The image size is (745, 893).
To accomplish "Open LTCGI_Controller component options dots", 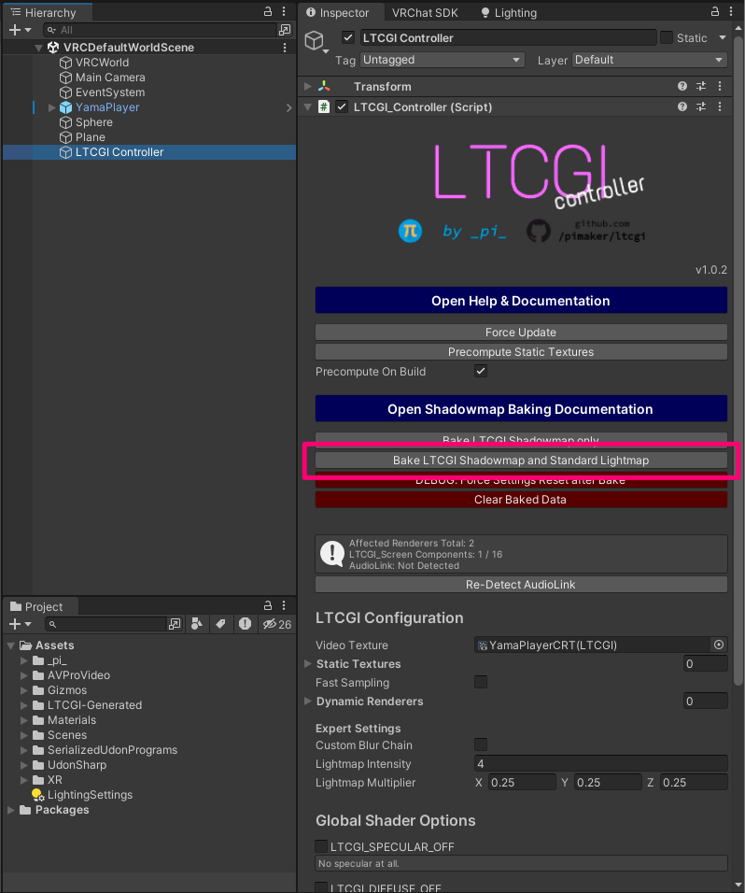I will (x=720, y=106).
